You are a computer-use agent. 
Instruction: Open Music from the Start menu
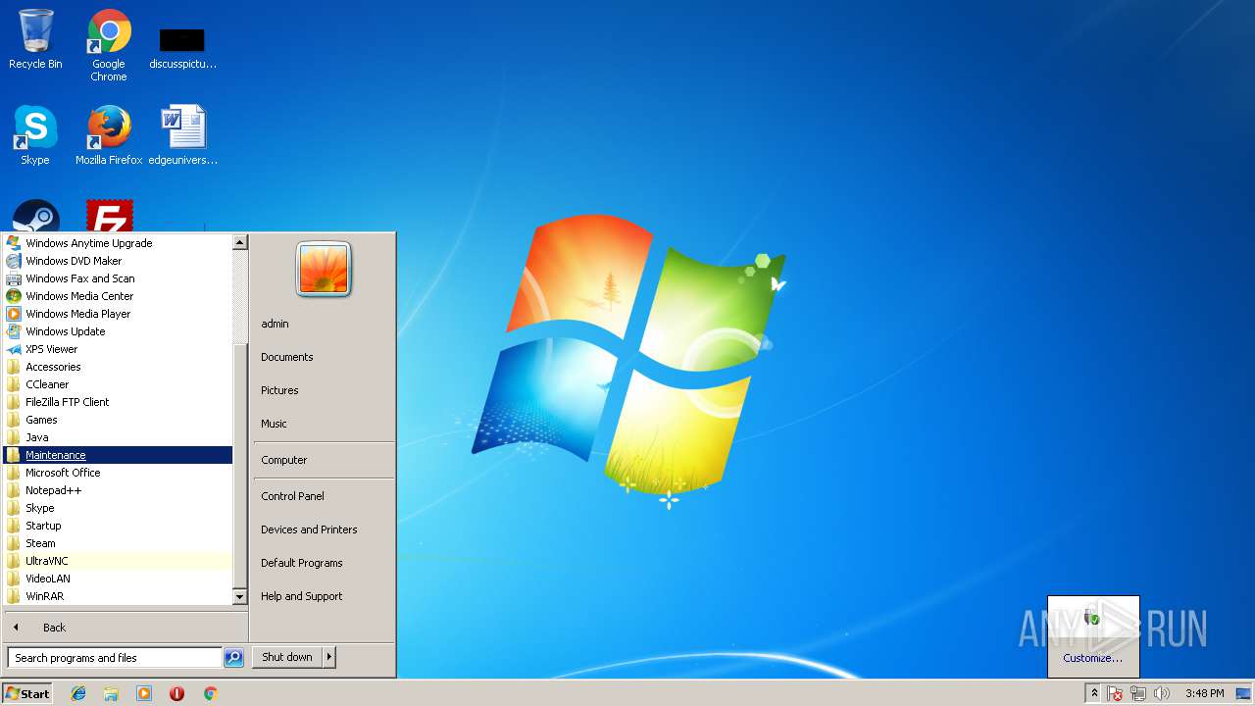(324, 424)
